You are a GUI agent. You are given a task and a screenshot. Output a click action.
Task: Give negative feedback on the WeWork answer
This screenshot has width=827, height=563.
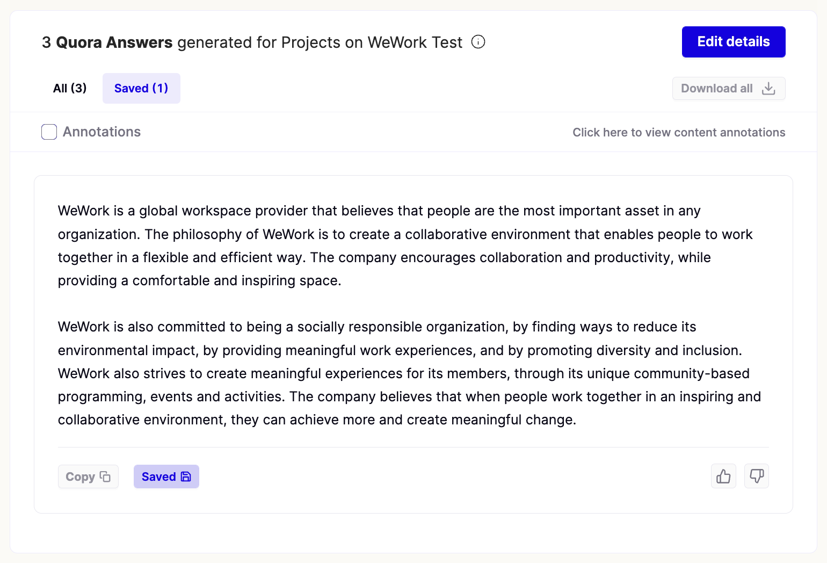point(757,476)
